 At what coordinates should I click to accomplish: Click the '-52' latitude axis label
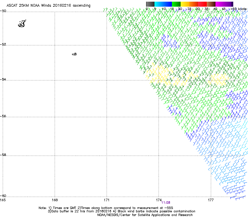(x=3, y=44)
